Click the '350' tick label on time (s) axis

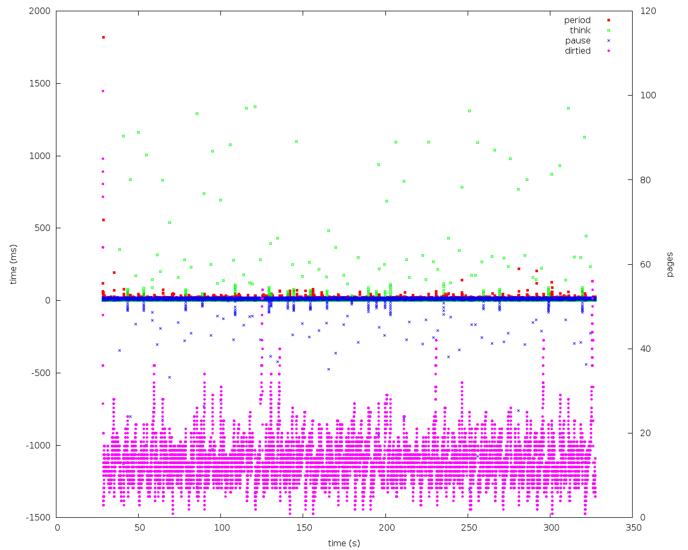pyautogui.click(x=634, y=528)
